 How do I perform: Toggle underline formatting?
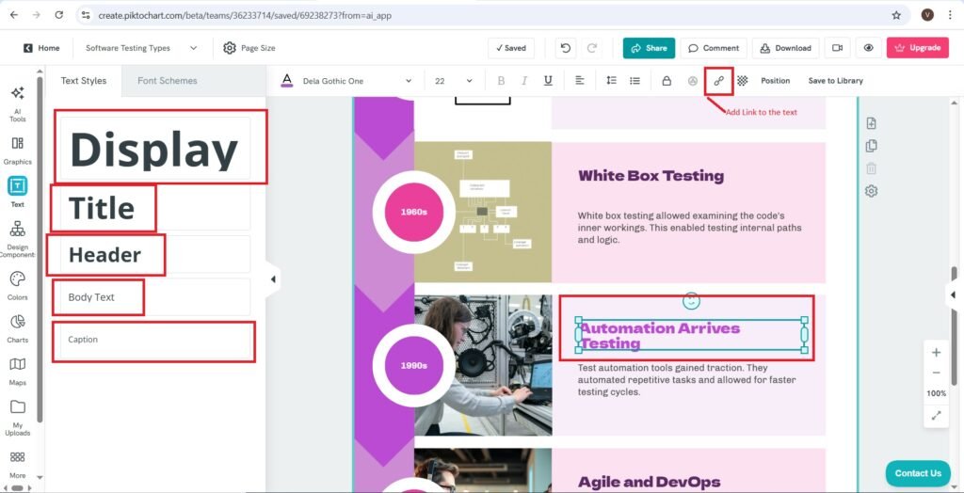tap(548, 81)
